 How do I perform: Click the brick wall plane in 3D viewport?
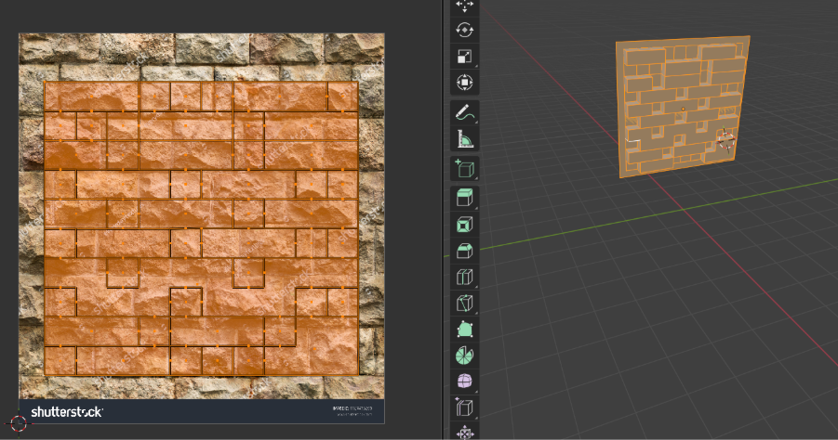tap(682, 107)
